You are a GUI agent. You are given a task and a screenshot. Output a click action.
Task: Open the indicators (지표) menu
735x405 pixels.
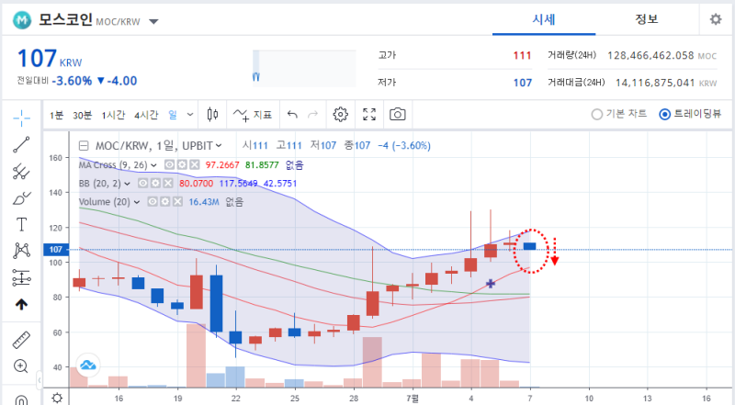[253, 115]
